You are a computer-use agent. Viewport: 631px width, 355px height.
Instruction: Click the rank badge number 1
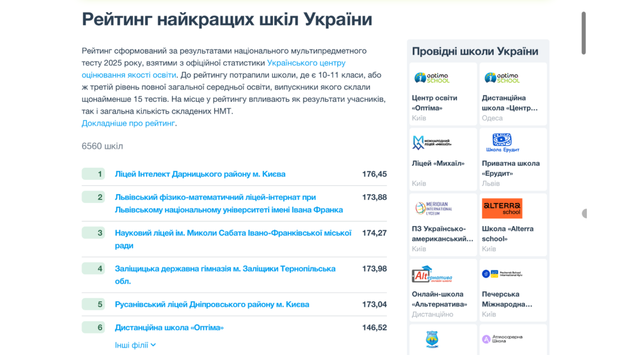click(x=94, y=174)
